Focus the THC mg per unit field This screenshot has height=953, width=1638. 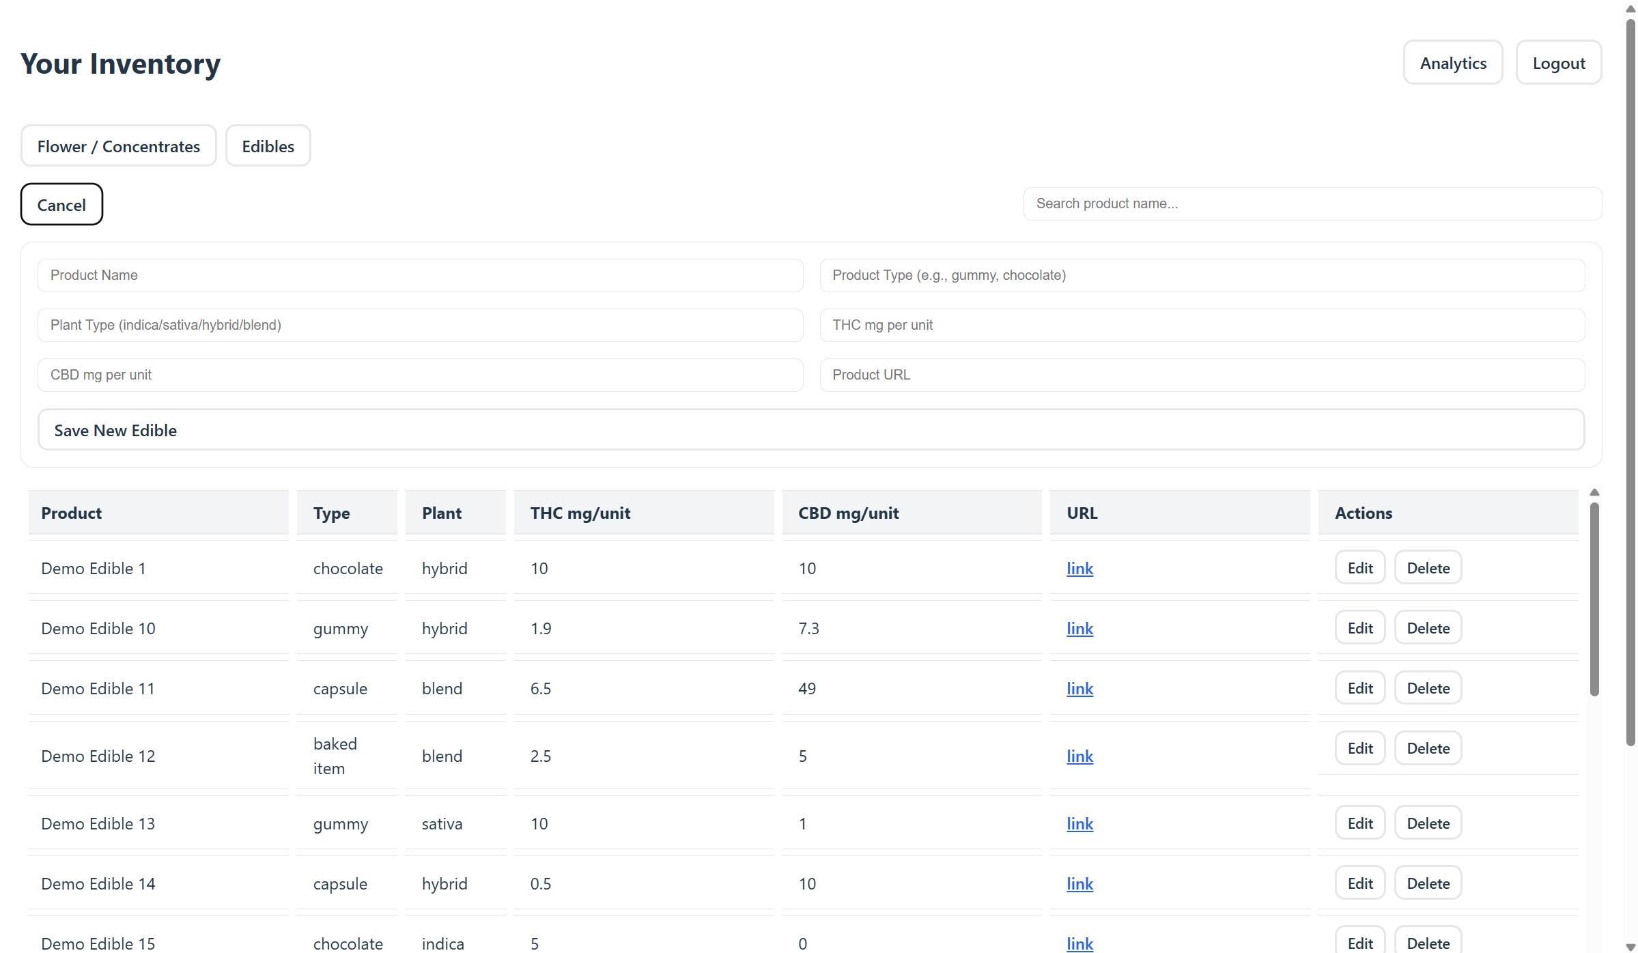click(1202, 325)
